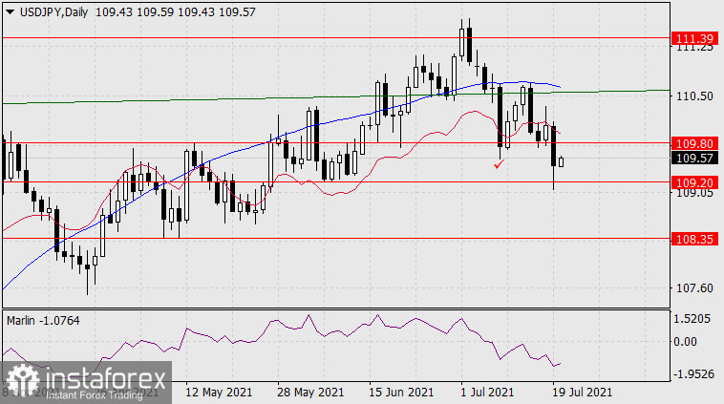724x404 pixels.
Task: Select the 12 May 2021 date marker
Action: click(218, 393)
